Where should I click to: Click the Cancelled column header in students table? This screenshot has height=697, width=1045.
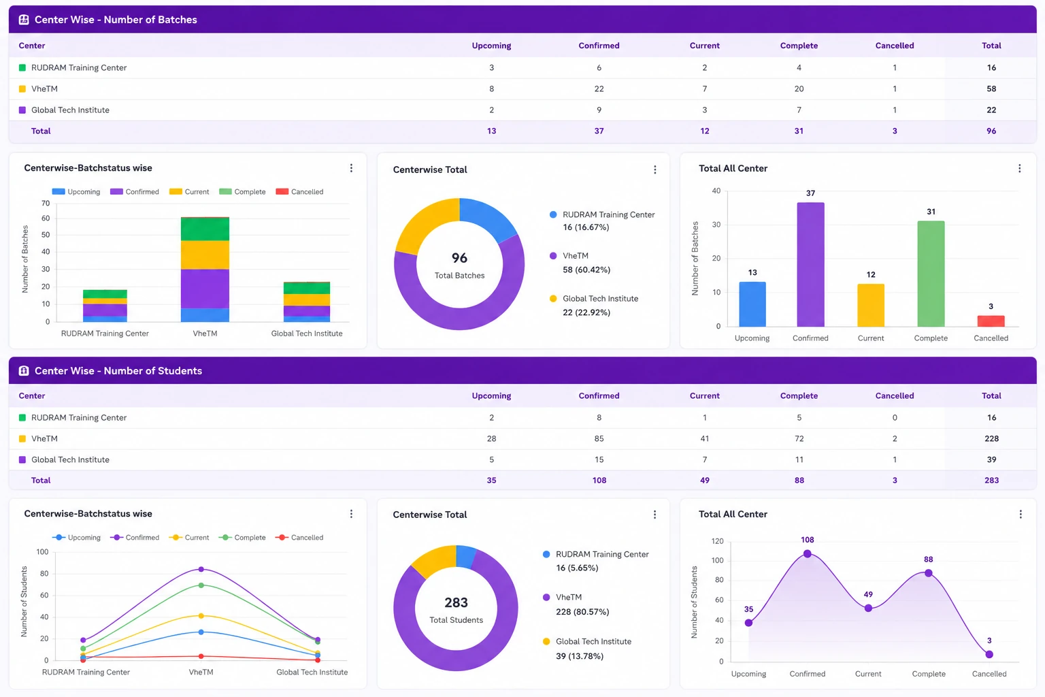tap(895, 395)
